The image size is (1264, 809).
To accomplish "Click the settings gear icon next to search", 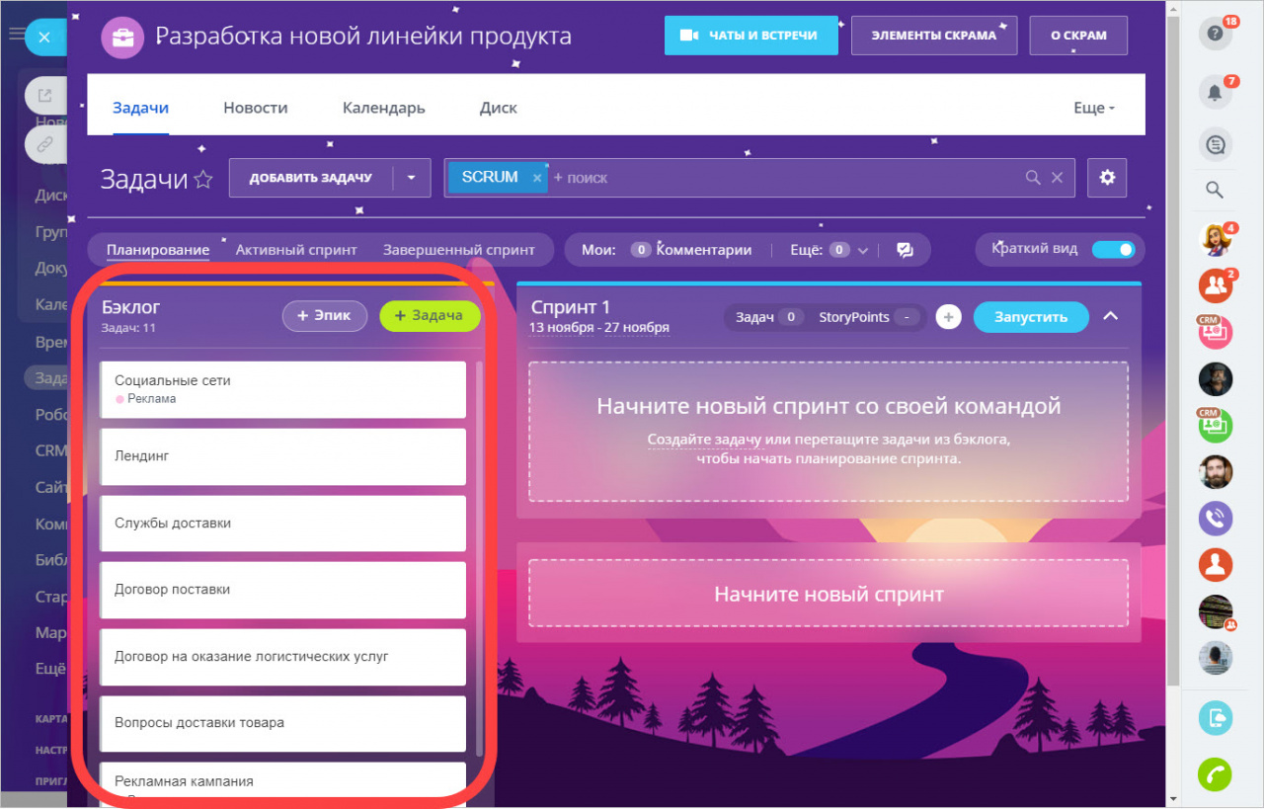I will tap(1107, 178).
